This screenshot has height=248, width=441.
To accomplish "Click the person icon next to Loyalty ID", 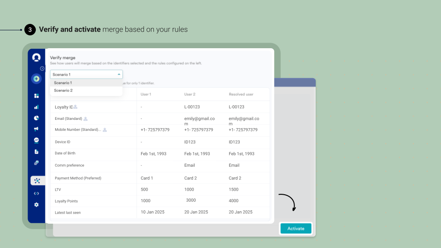I will pyautogui.click(x=75, y=107).
